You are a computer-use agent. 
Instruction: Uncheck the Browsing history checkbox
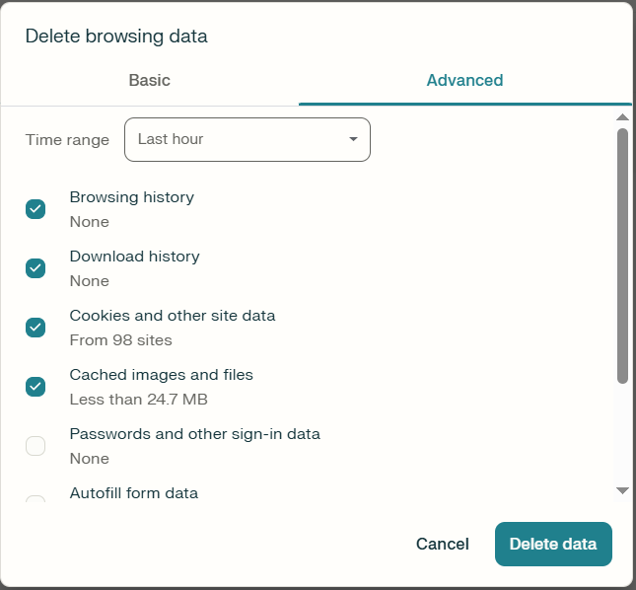click(x=35, y=209)
